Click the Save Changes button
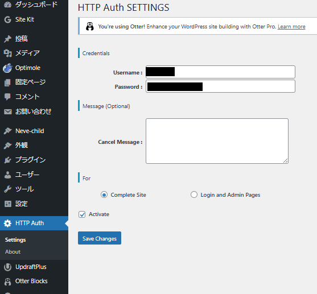 click(x=100, y=238)
